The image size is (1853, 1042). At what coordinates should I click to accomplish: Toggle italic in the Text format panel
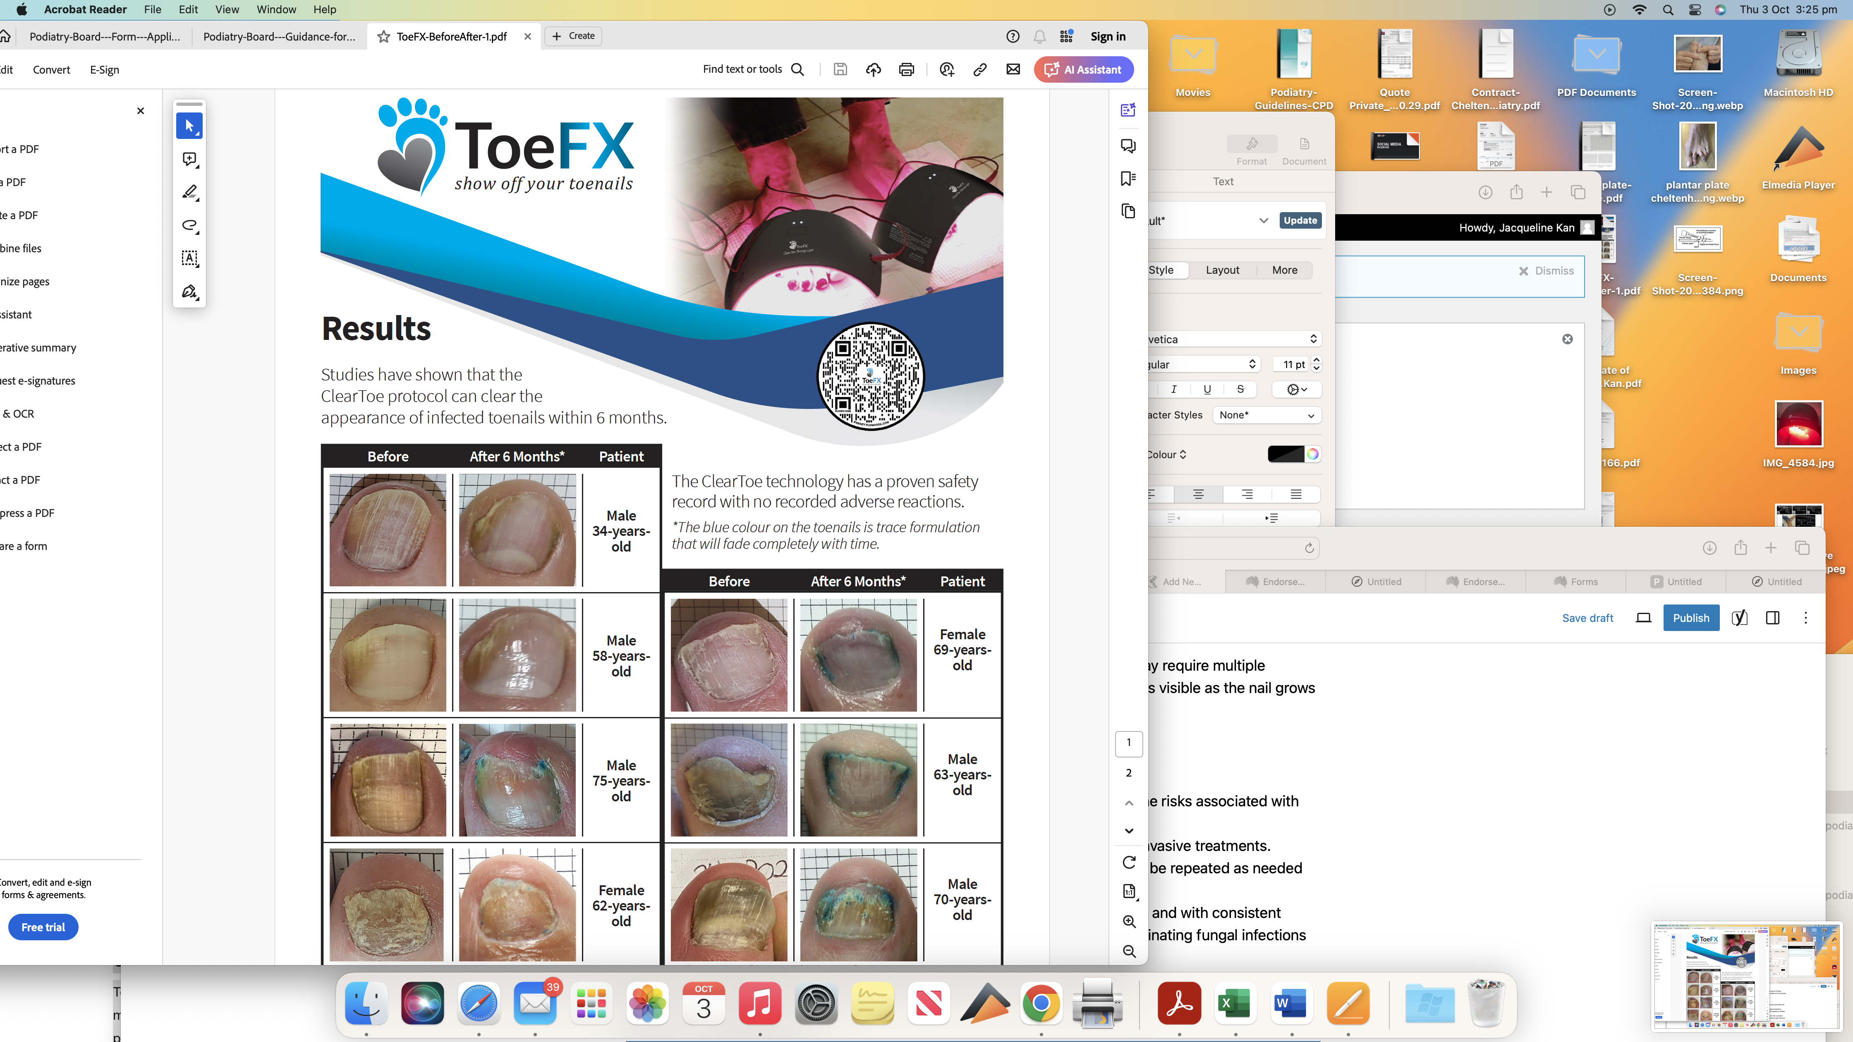1174,389
